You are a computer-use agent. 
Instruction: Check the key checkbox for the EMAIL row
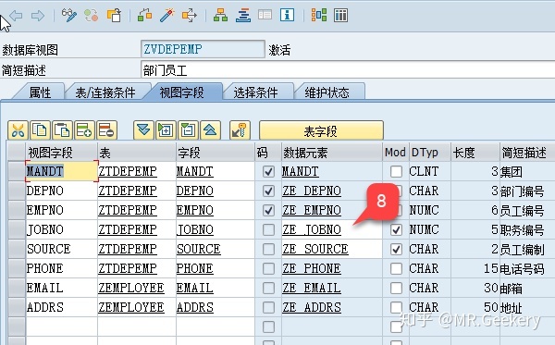point(268,288)
